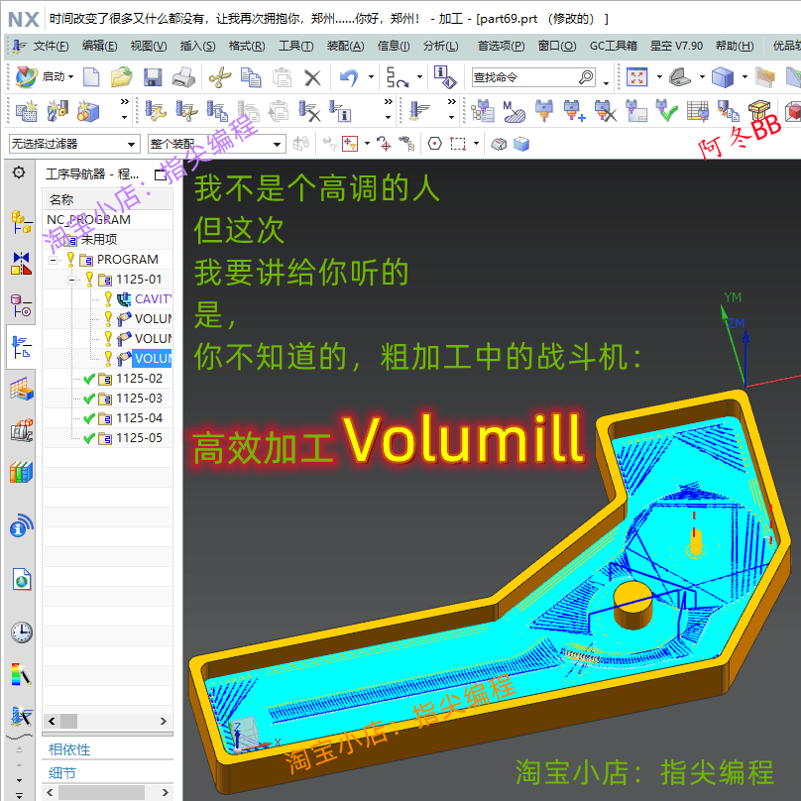Viewport: 801px width, 801px height.
Task: Collapse the 1125-01 tree branch
Action: 71,280
